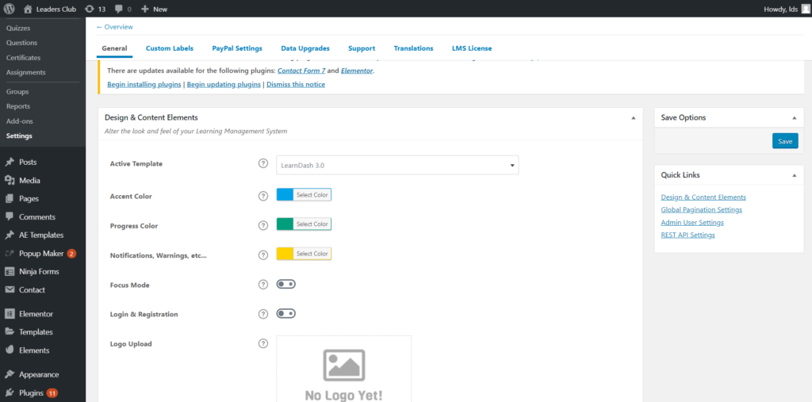Open the comments bubble icon in admin bar
The image size is (812, 402).
click(119, 9)
